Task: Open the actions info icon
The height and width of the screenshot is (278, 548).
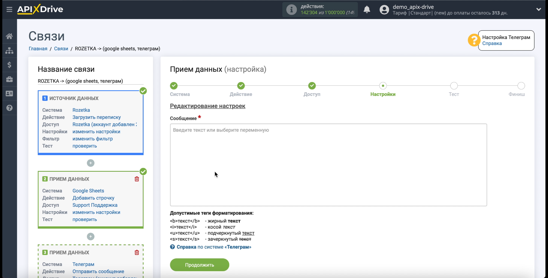Action: coord(291,10)
